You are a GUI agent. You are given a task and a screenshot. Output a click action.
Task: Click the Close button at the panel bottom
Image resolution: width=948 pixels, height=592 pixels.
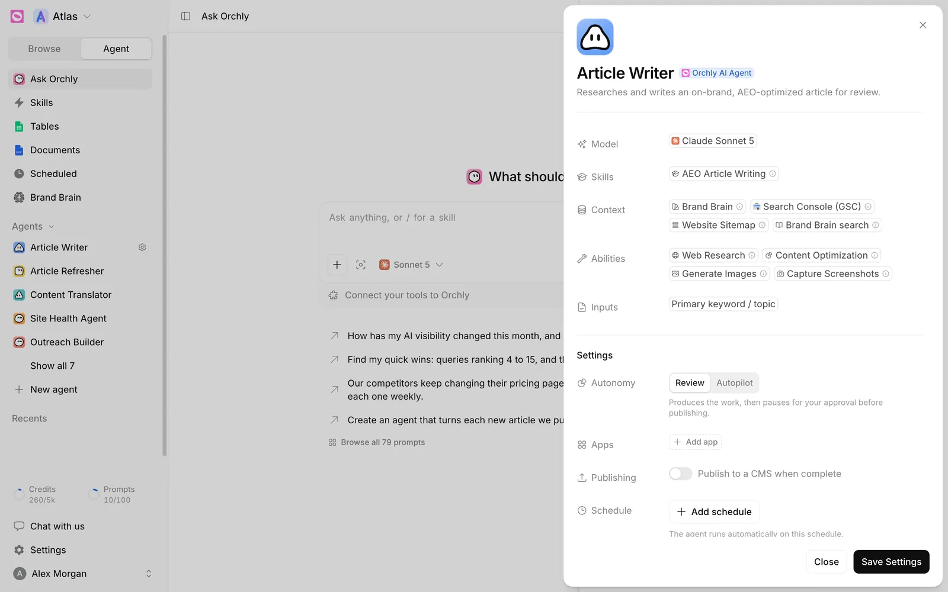826,562
